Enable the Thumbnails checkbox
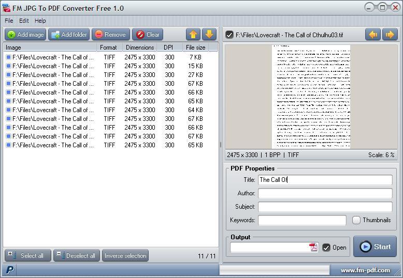 [x=356, y=220]
